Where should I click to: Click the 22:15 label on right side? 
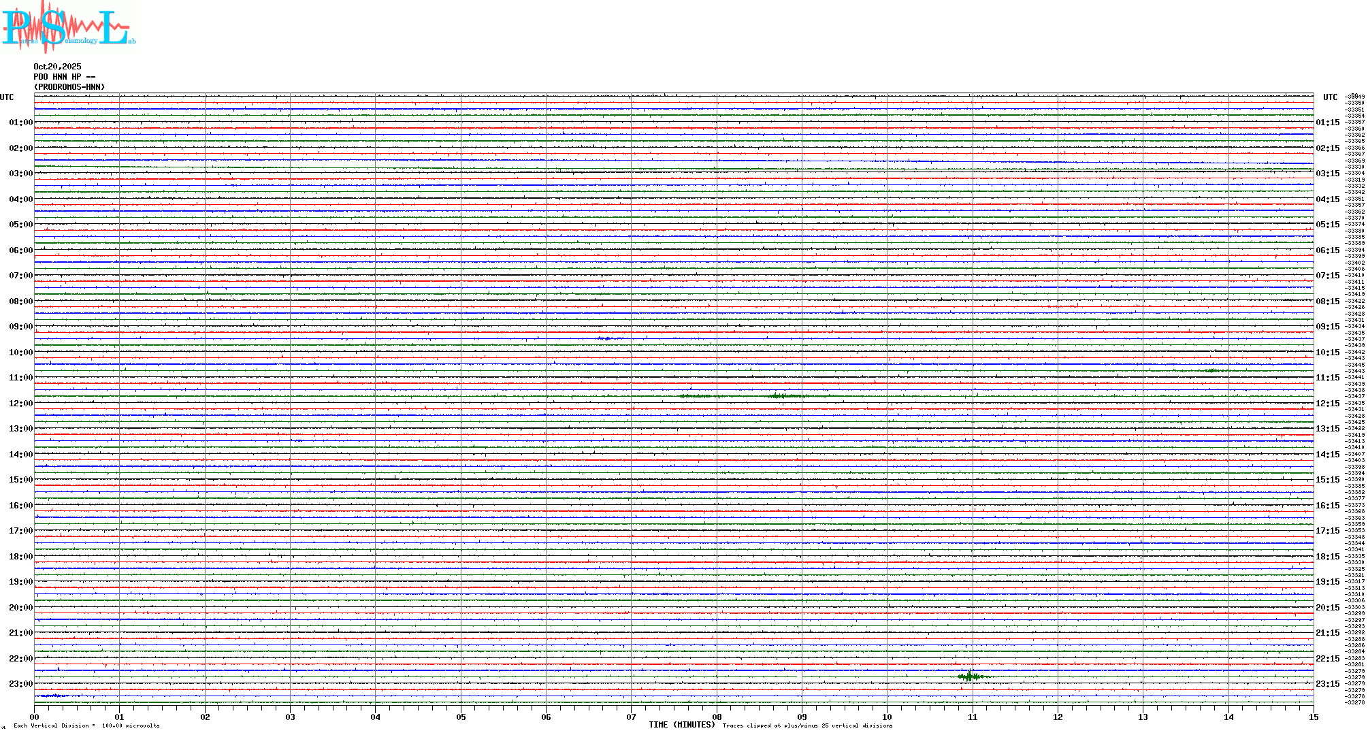(1328, 659)
